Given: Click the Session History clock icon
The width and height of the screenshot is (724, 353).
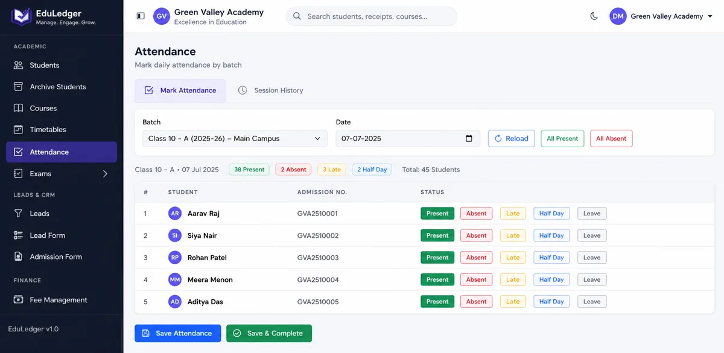Looking at the screenshot, I should click(243, 91).
